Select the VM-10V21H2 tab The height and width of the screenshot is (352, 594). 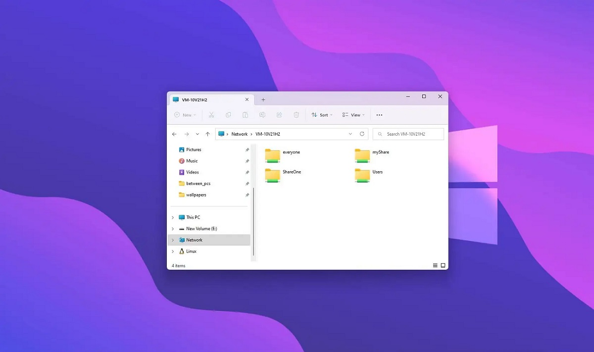point(211,100)
